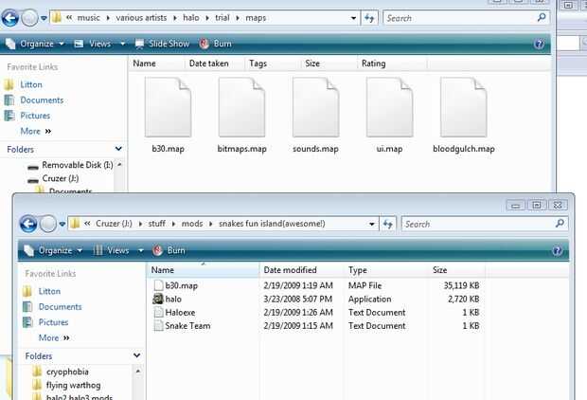The height and width of the screenshot is (400, 587).
Task: Select ui.map file icon
Action: [389, 108]
